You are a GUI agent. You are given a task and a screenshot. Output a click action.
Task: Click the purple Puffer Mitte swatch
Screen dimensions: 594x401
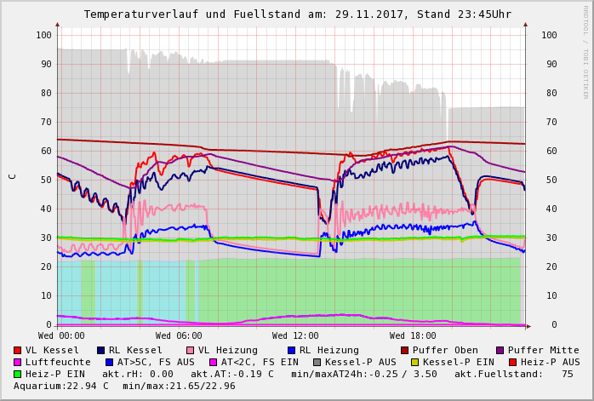500,350
